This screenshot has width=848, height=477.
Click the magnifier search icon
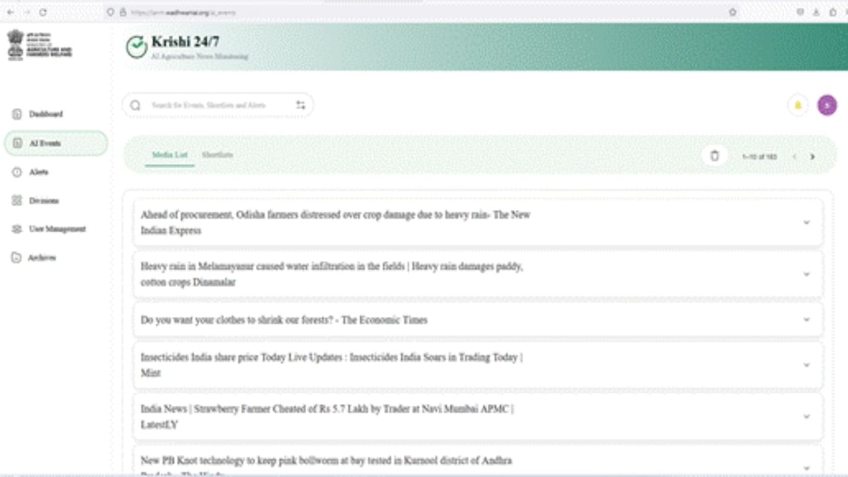135,105
